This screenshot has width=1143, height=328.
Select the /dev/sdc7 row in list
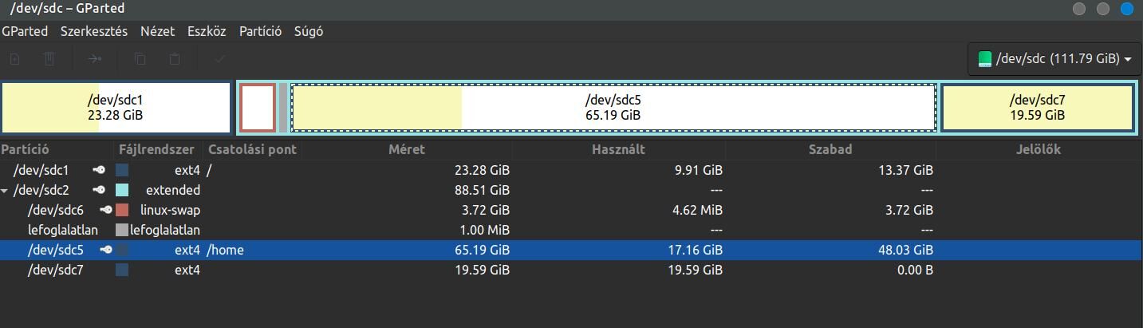[571, 270]
